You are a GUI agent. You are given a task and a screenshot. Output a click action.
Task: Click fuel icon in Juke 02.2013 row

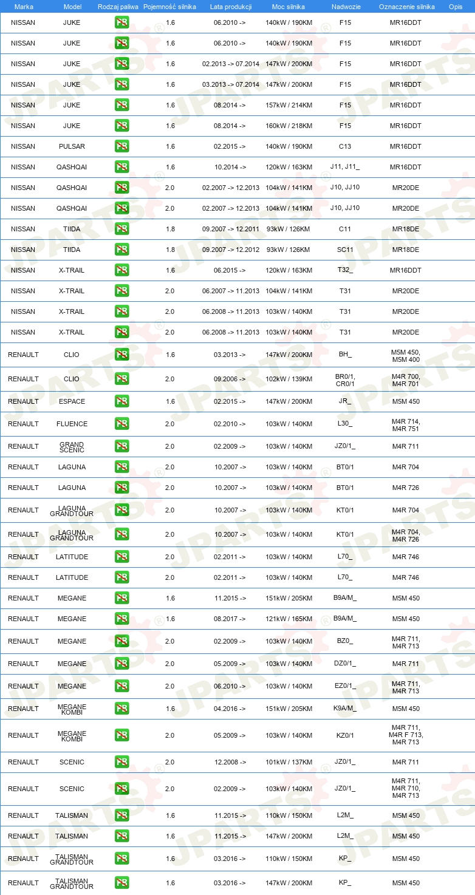tap(121, 64)
